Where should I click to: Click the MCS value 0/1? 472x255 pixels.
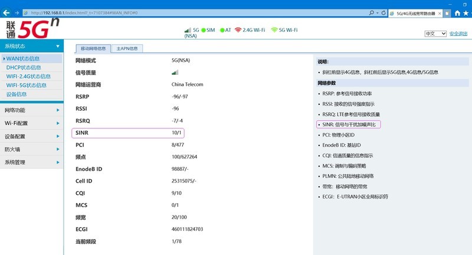175,205
